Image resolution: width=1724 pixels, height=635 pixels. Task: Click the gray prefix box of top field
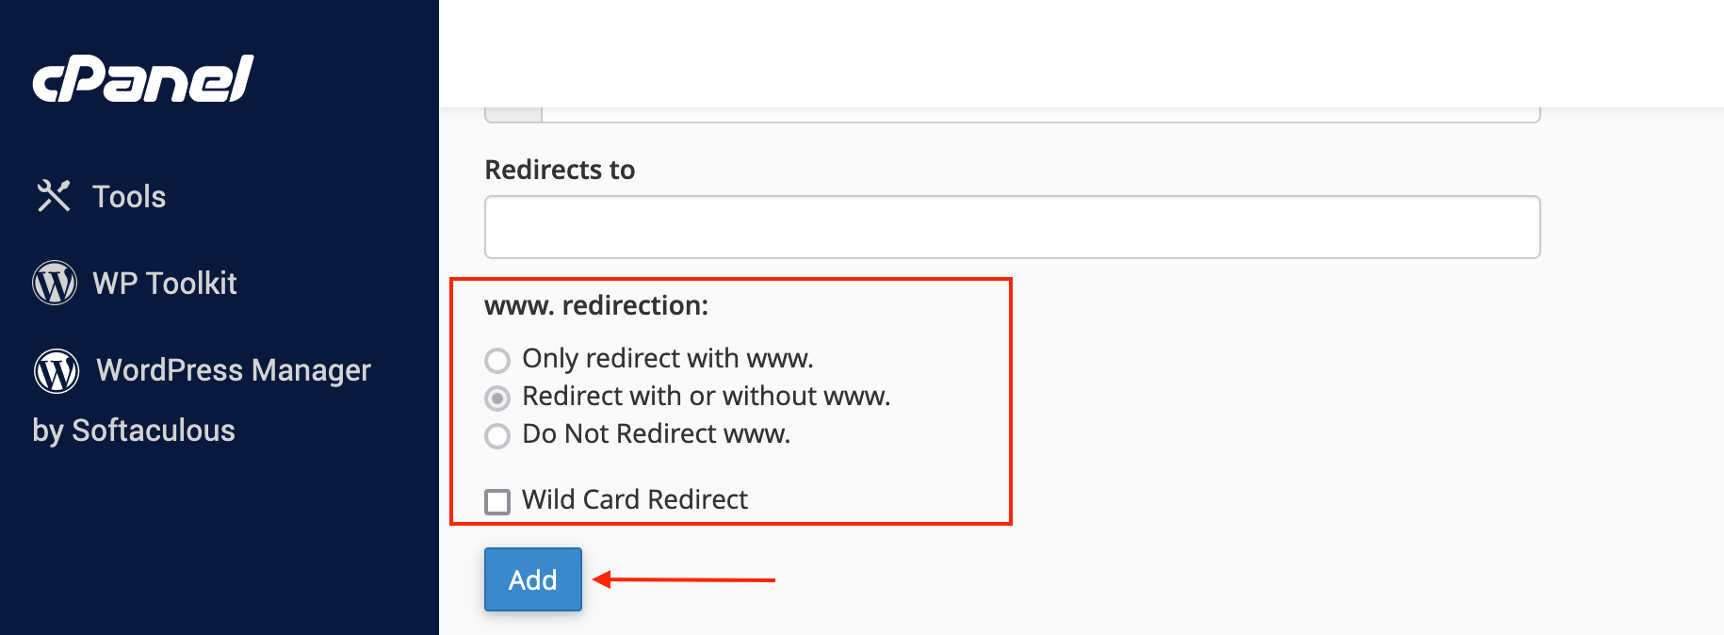click(513, 115)
